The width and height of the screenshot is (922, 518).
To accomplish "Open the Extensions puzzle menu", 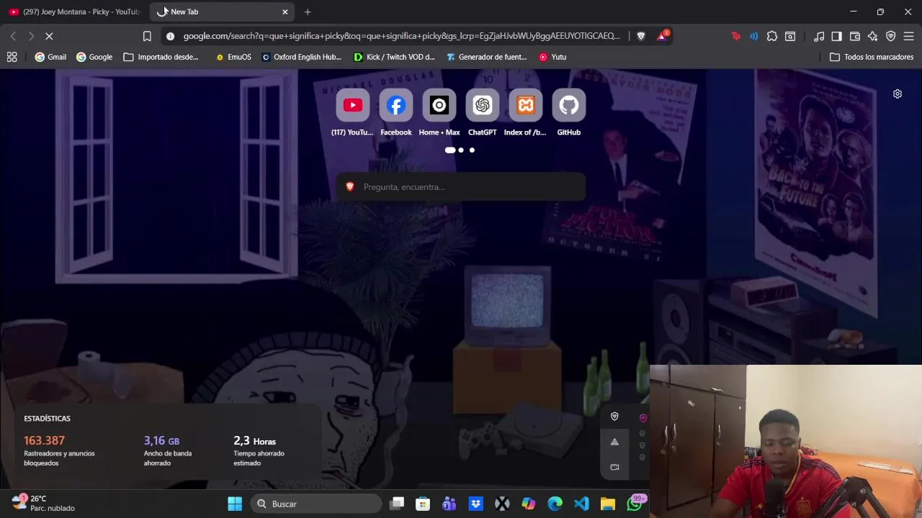I will click(772, 36).
